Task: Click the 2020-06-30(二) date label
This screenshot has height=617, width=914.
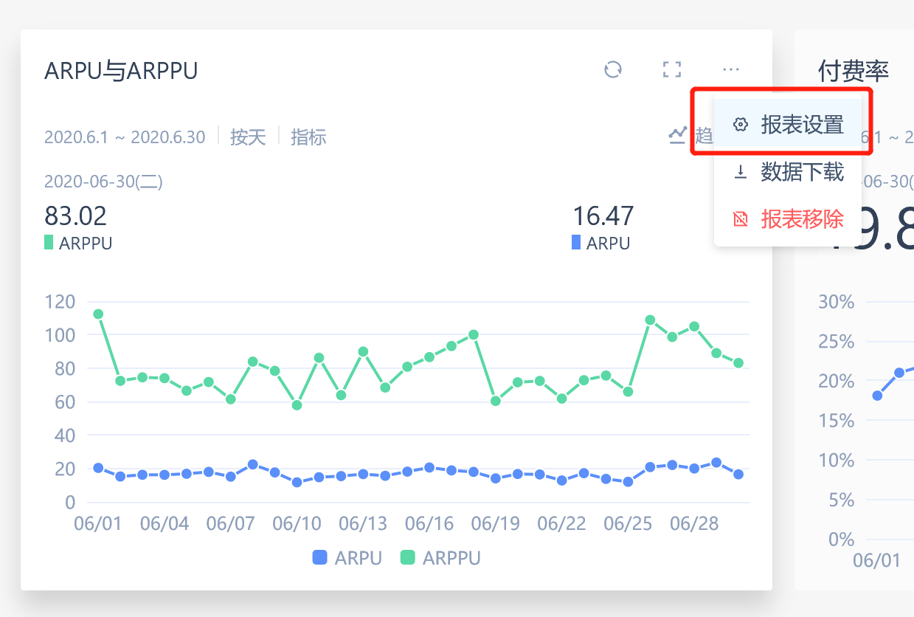Action: tap(103, 182)
